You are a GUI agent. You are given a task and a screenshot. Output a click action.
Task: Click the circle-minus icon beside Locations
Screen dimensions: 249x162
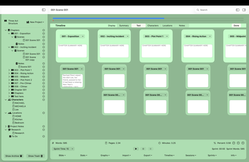tap(43, 113)
